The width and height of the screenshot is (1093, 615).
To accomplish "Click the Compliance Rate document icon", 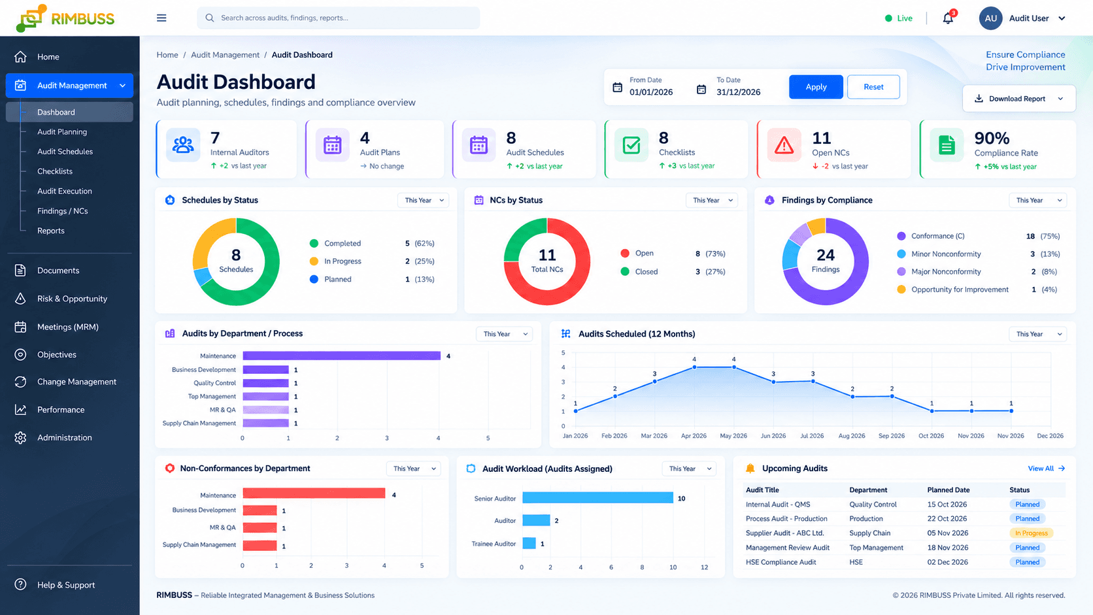I will click(947, 145).
